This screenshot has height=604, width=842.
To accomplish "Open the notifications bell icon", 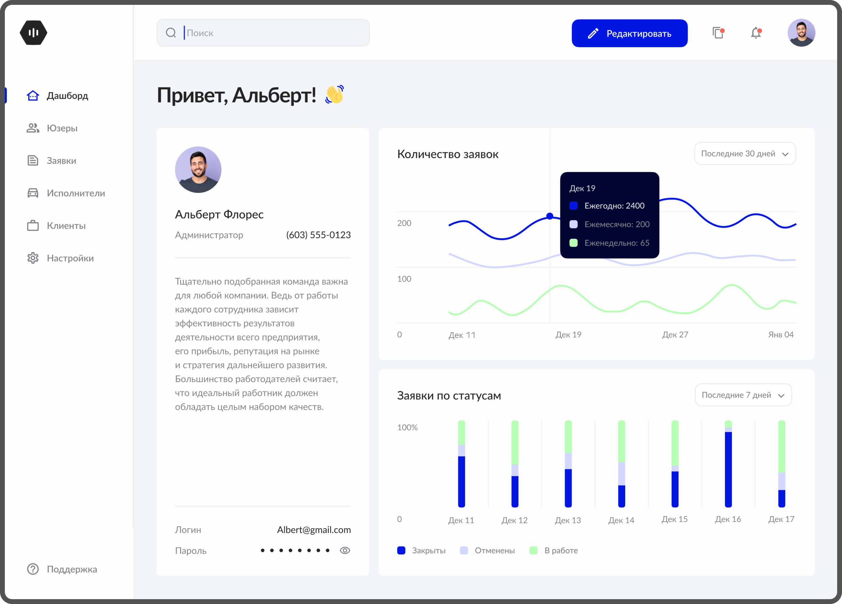I will click(756, 33).
